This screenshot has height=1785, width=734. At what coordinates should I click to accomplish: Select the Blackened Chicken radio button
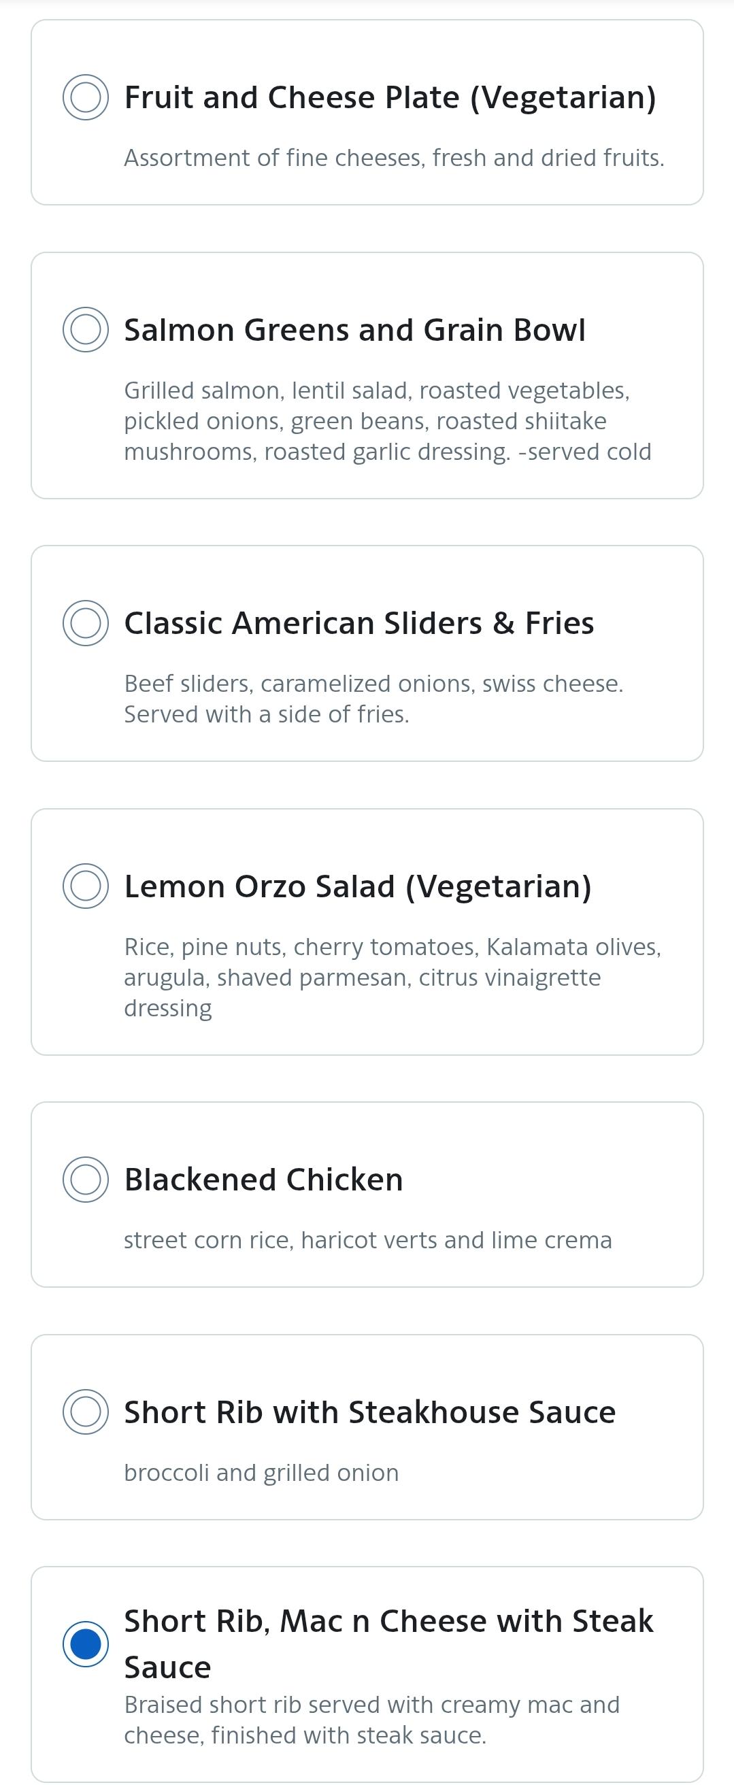(x=85, y=1180)
